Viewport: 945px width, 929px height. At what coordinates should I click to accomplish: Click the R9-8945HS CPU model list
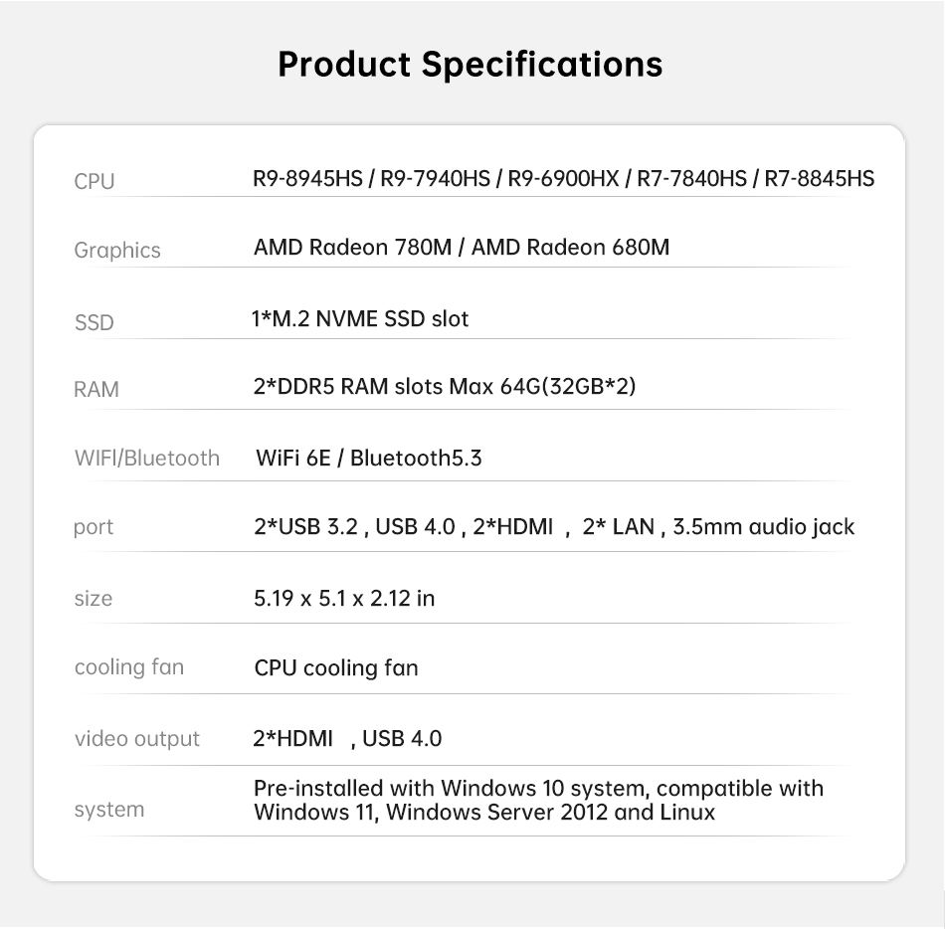pyautogui.click(x=563, y=178)
